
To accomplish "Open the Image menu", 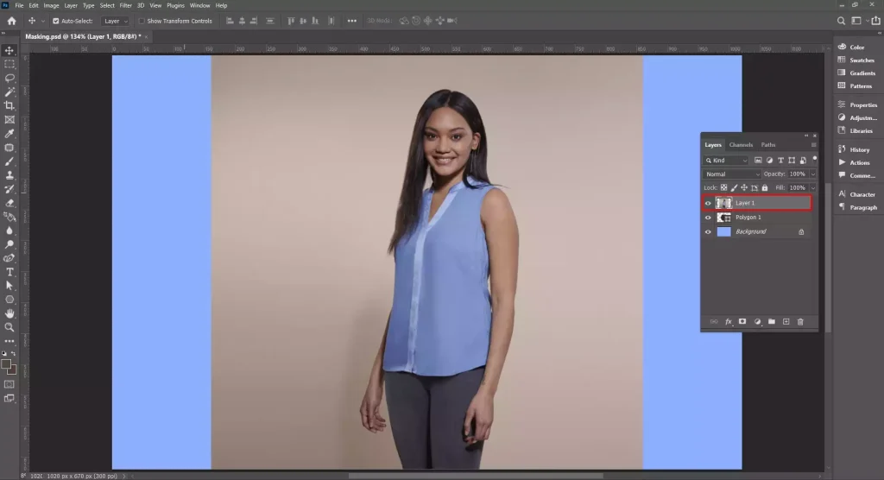I will [51, 6].
